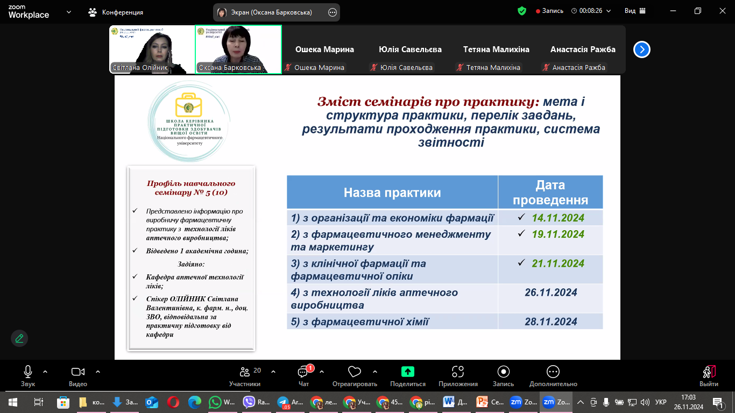Switch the УКР keyboard language
The image size is (735, 413).
coord(661,402)
